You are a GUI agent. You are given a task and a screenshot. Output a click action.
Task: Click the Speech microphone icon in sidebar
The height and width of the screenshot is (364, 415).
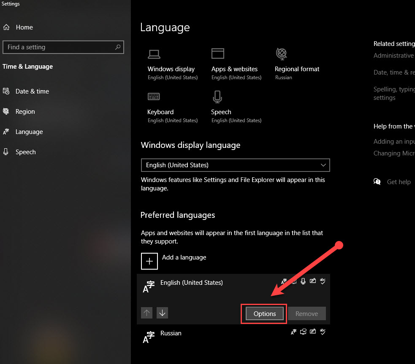point(5,152)
